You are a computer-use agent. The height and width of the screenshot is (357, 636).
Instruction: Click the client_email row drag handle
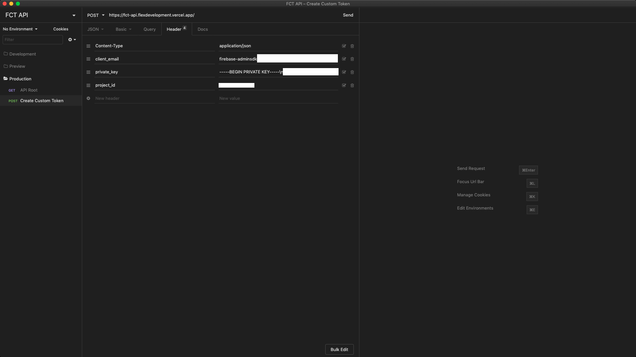coord(88,59)
